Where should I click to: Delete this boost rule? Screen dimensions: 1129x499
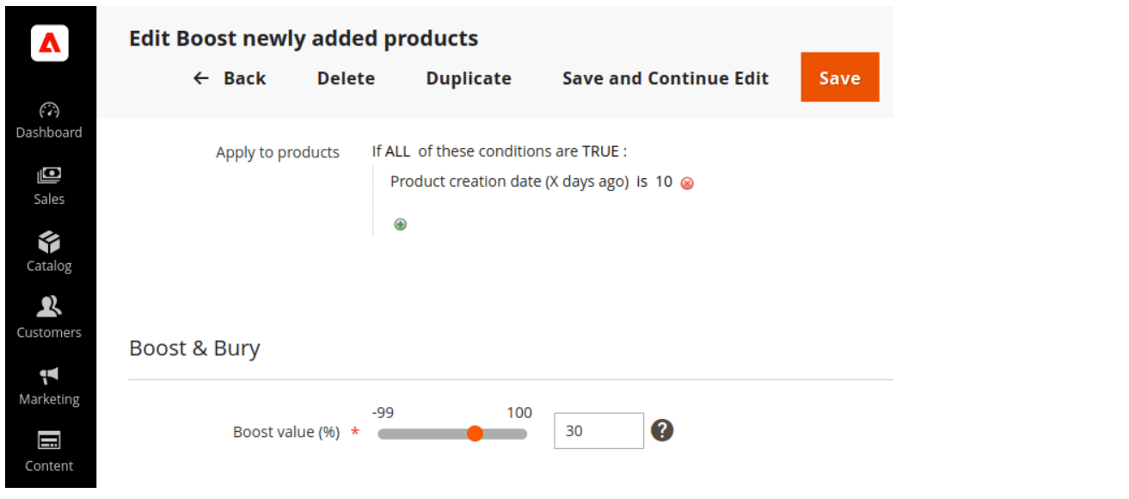[346, 78]
